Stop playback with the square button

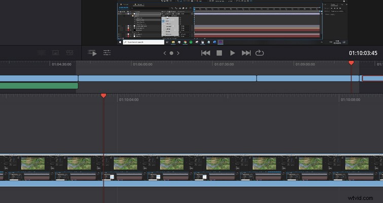pyautogui.click(x=219, y=53)
